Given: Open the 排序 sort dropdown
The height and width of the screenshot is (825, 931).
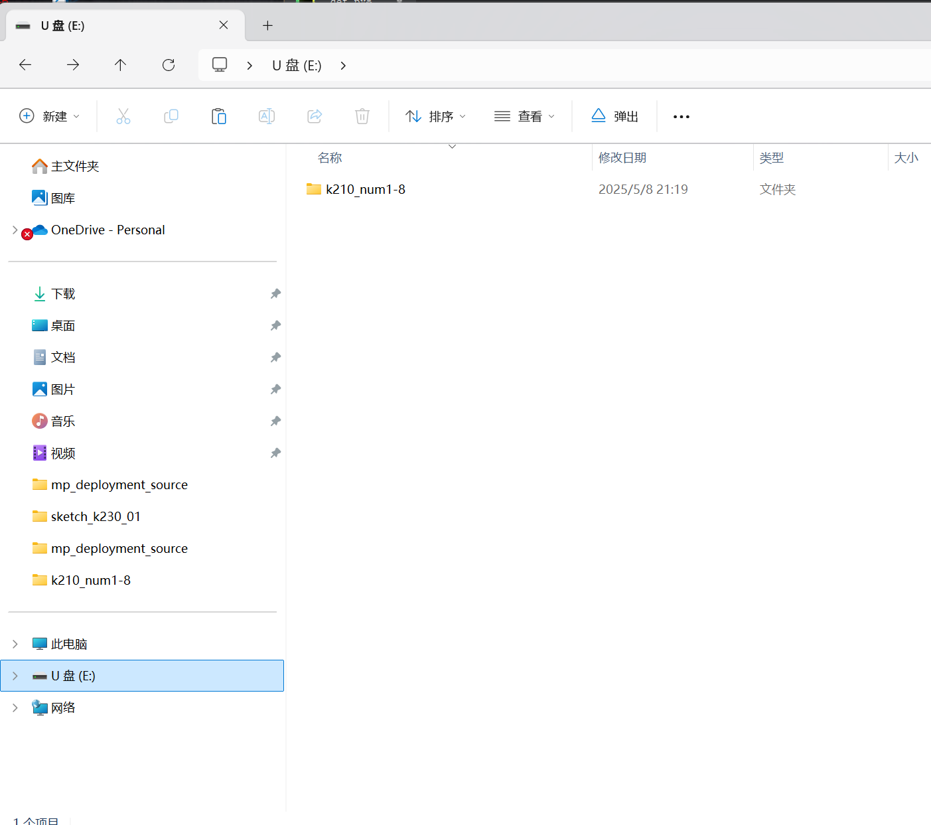Looking at the screenshot, I should click(435, 116).
